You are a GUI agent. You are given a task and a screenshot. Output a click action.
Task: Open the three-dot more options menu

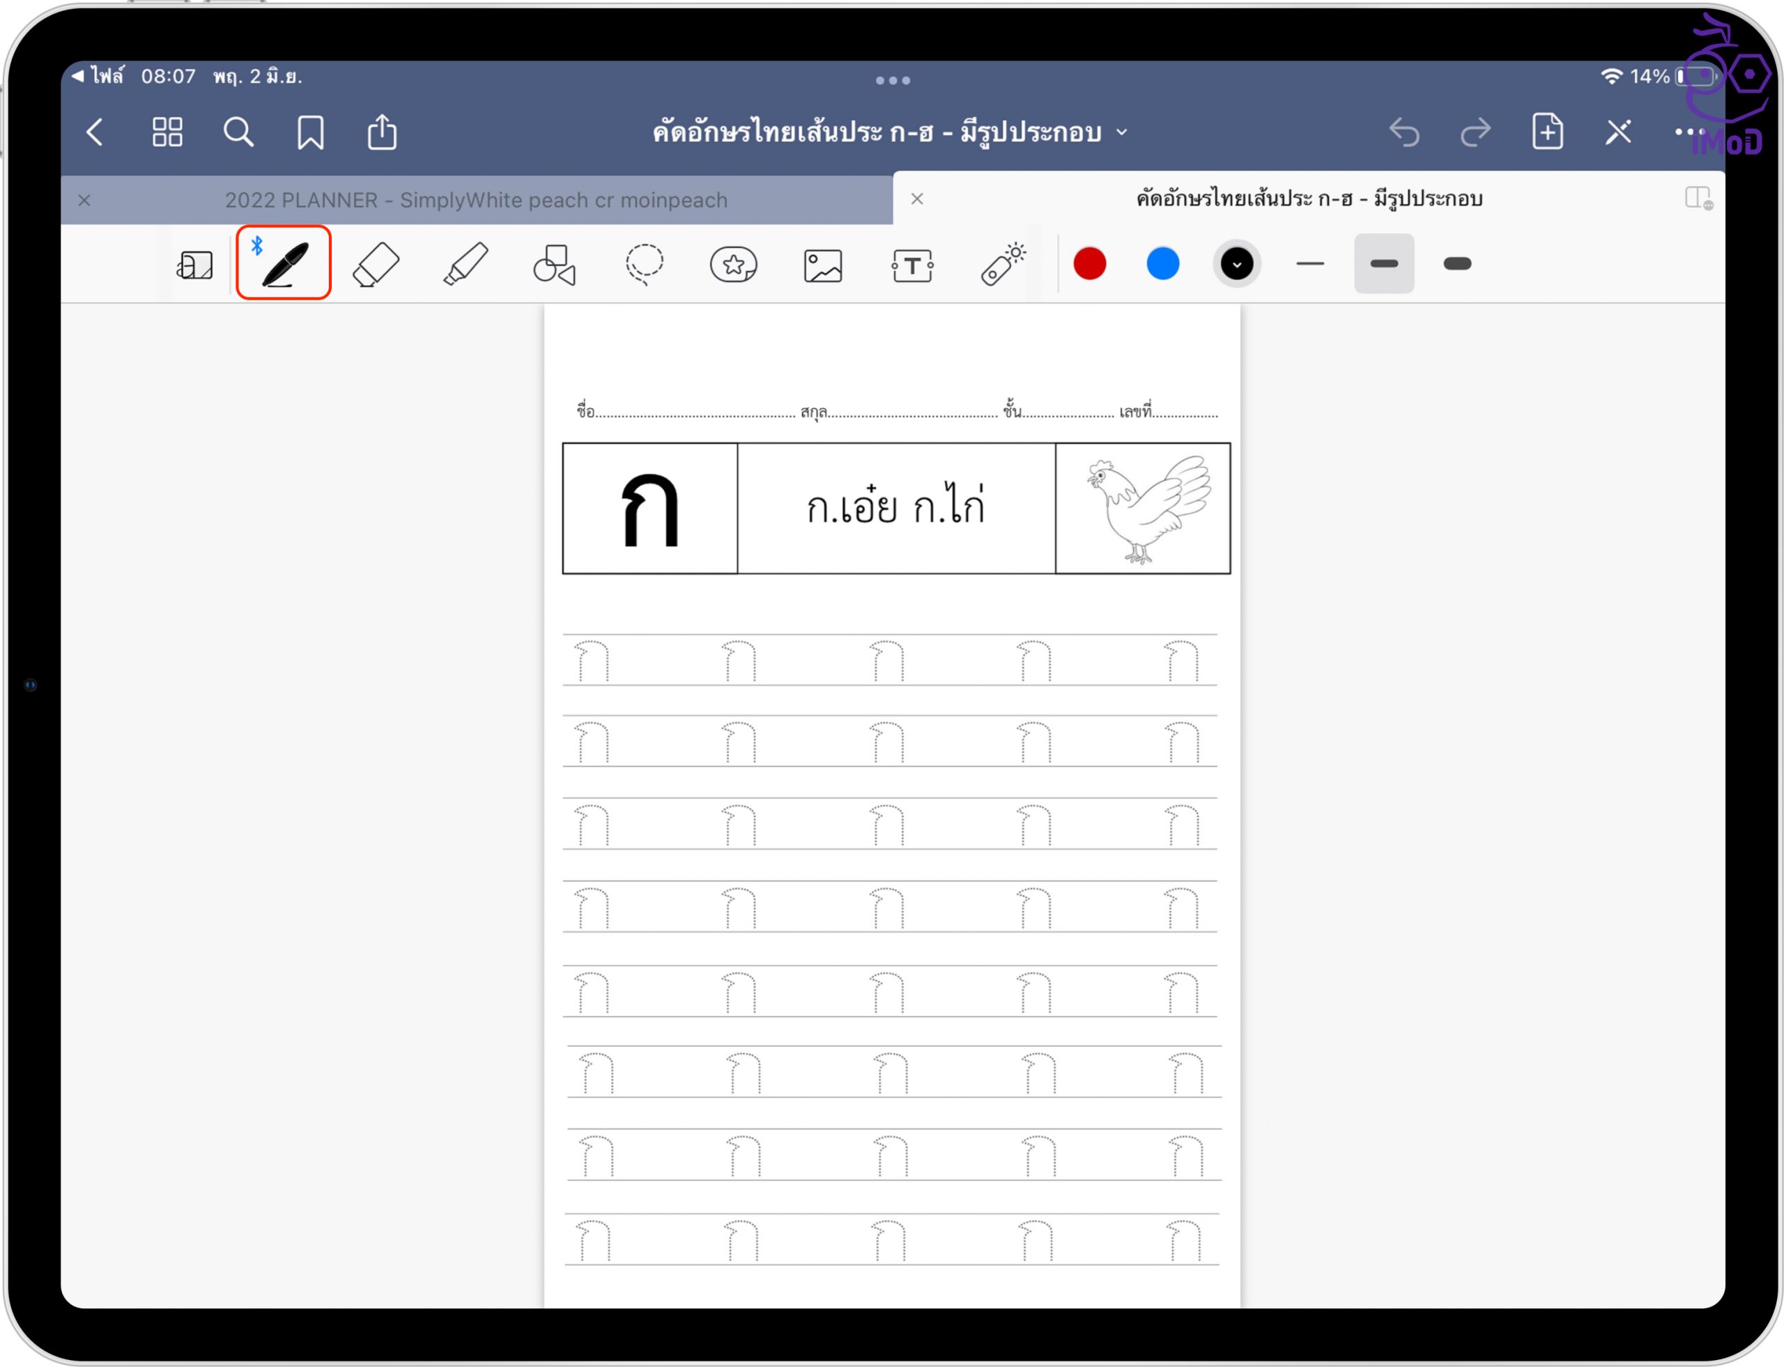click(1689, 132)
